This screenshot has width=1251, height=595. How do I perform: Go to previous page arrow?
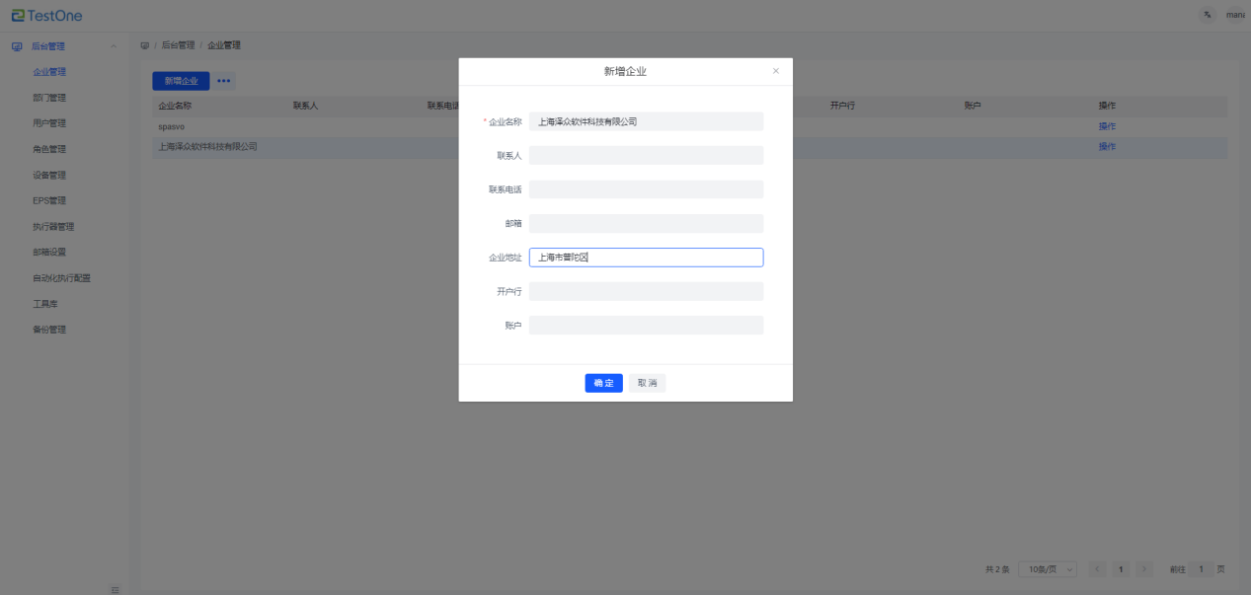coord(1098,569)
